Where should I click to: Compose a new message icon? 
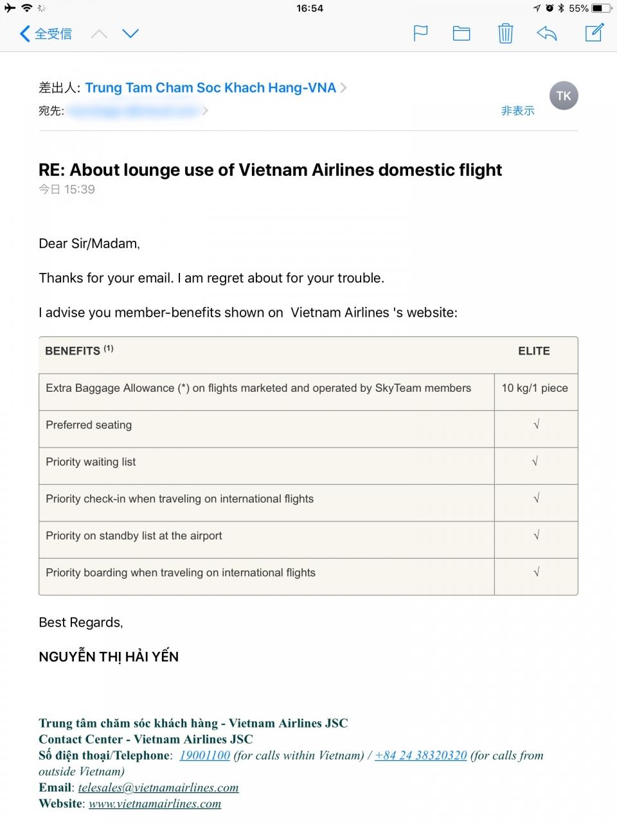[595, 32]
